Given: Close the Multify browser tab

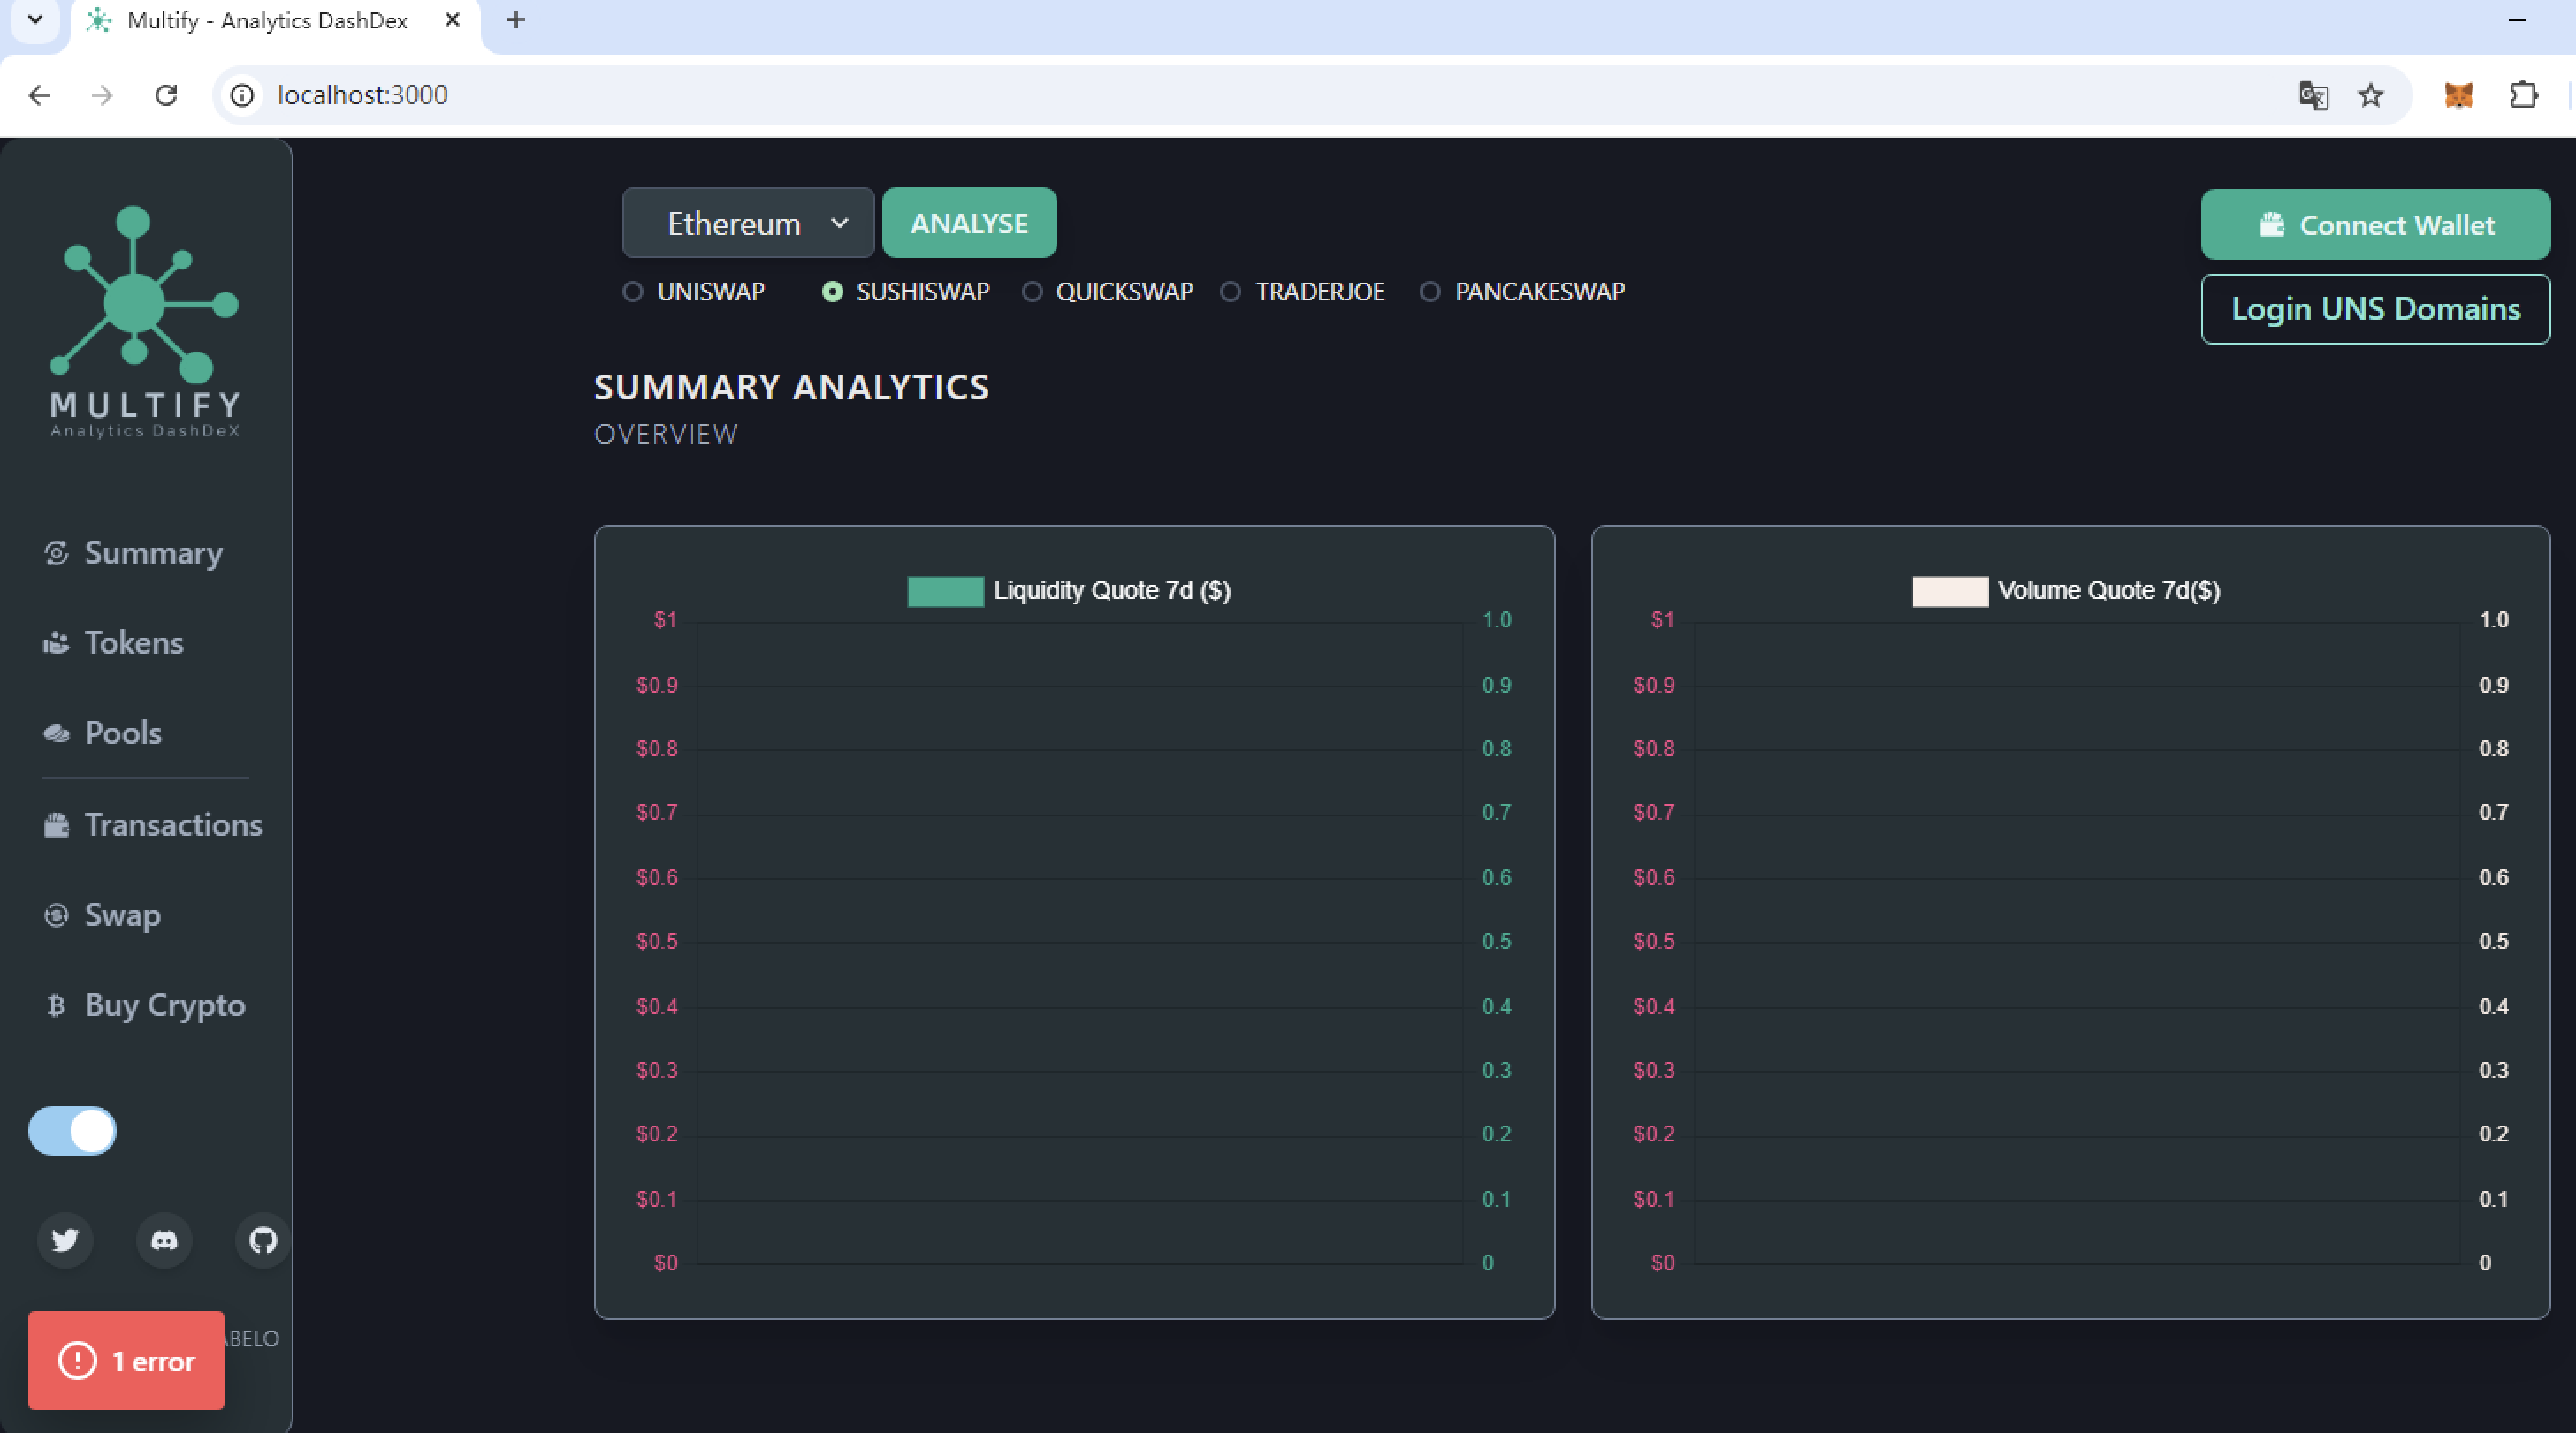Looking at the screenshot, I should (452, 20).
